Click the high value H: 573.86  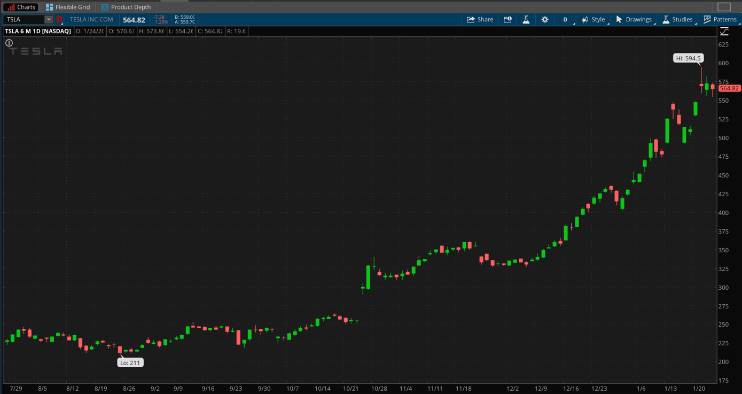coord(152,31)
